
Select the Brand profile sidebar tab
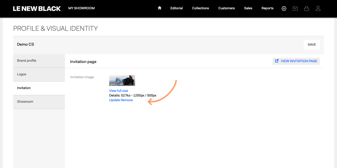(39, 61)
